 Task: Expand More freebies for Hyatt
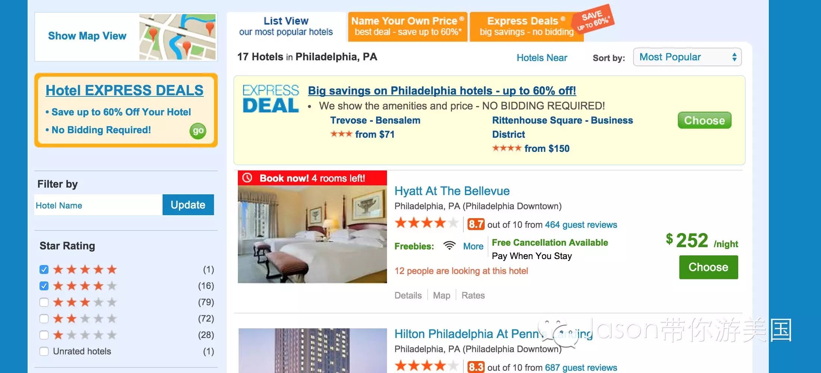click(473, 246)
